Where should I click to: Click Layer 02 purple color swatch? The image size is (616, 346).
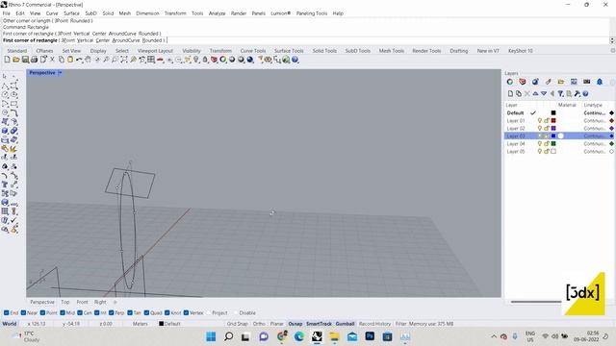[553, 128]
